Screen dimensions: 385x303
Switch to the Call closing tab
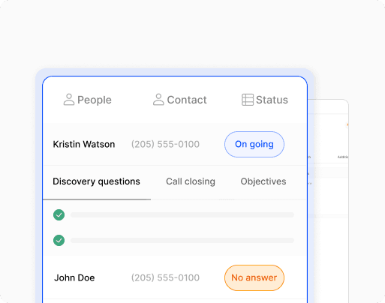(191, 181)
